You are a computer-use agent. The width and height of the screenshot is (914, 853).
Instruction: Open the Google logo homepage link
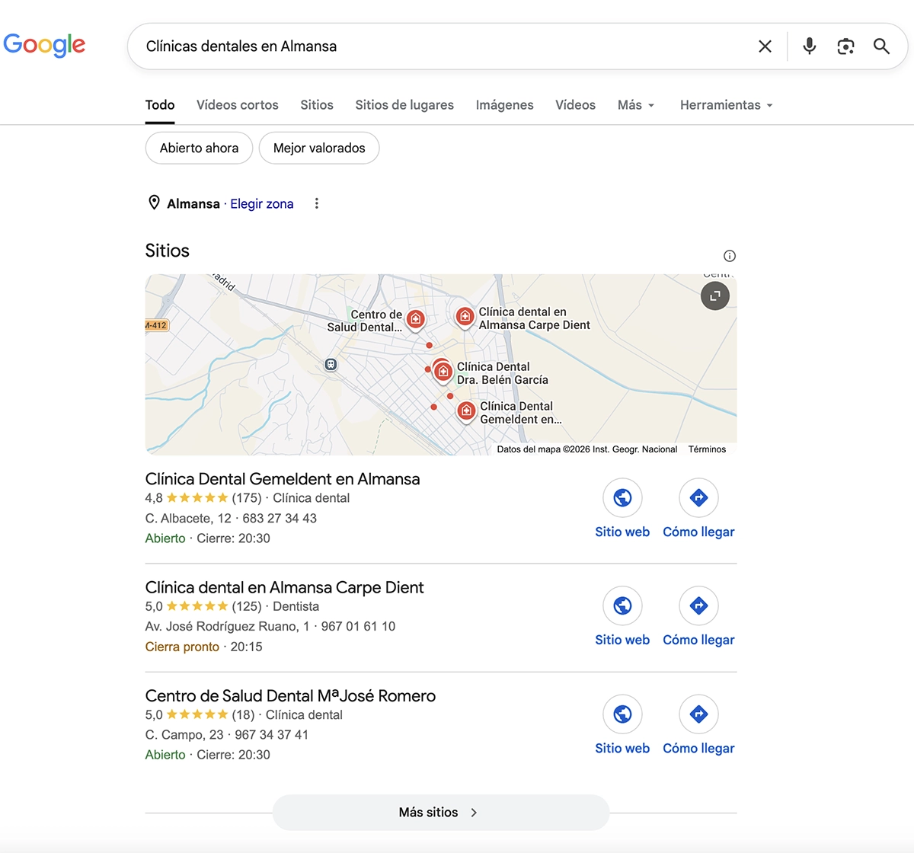[x=44, y=45]
